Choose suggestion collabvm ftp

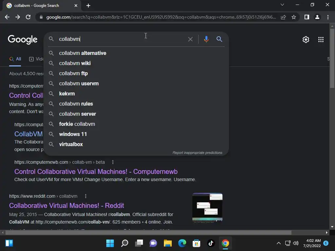point(136,74)
